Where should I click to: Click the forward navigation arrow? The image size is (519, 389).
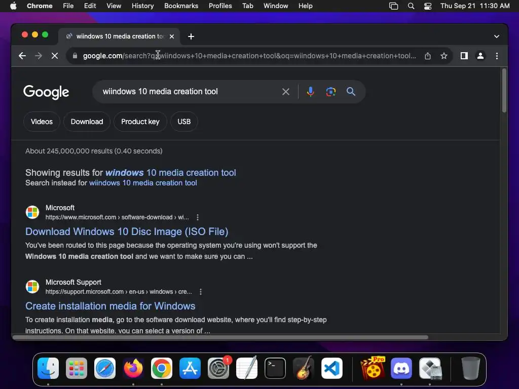(39, 56)
